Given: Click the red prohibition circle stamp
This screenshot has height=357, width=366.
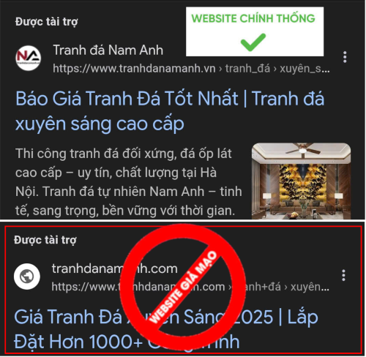Looking at the screenshot, I should [x=183, y=286].
